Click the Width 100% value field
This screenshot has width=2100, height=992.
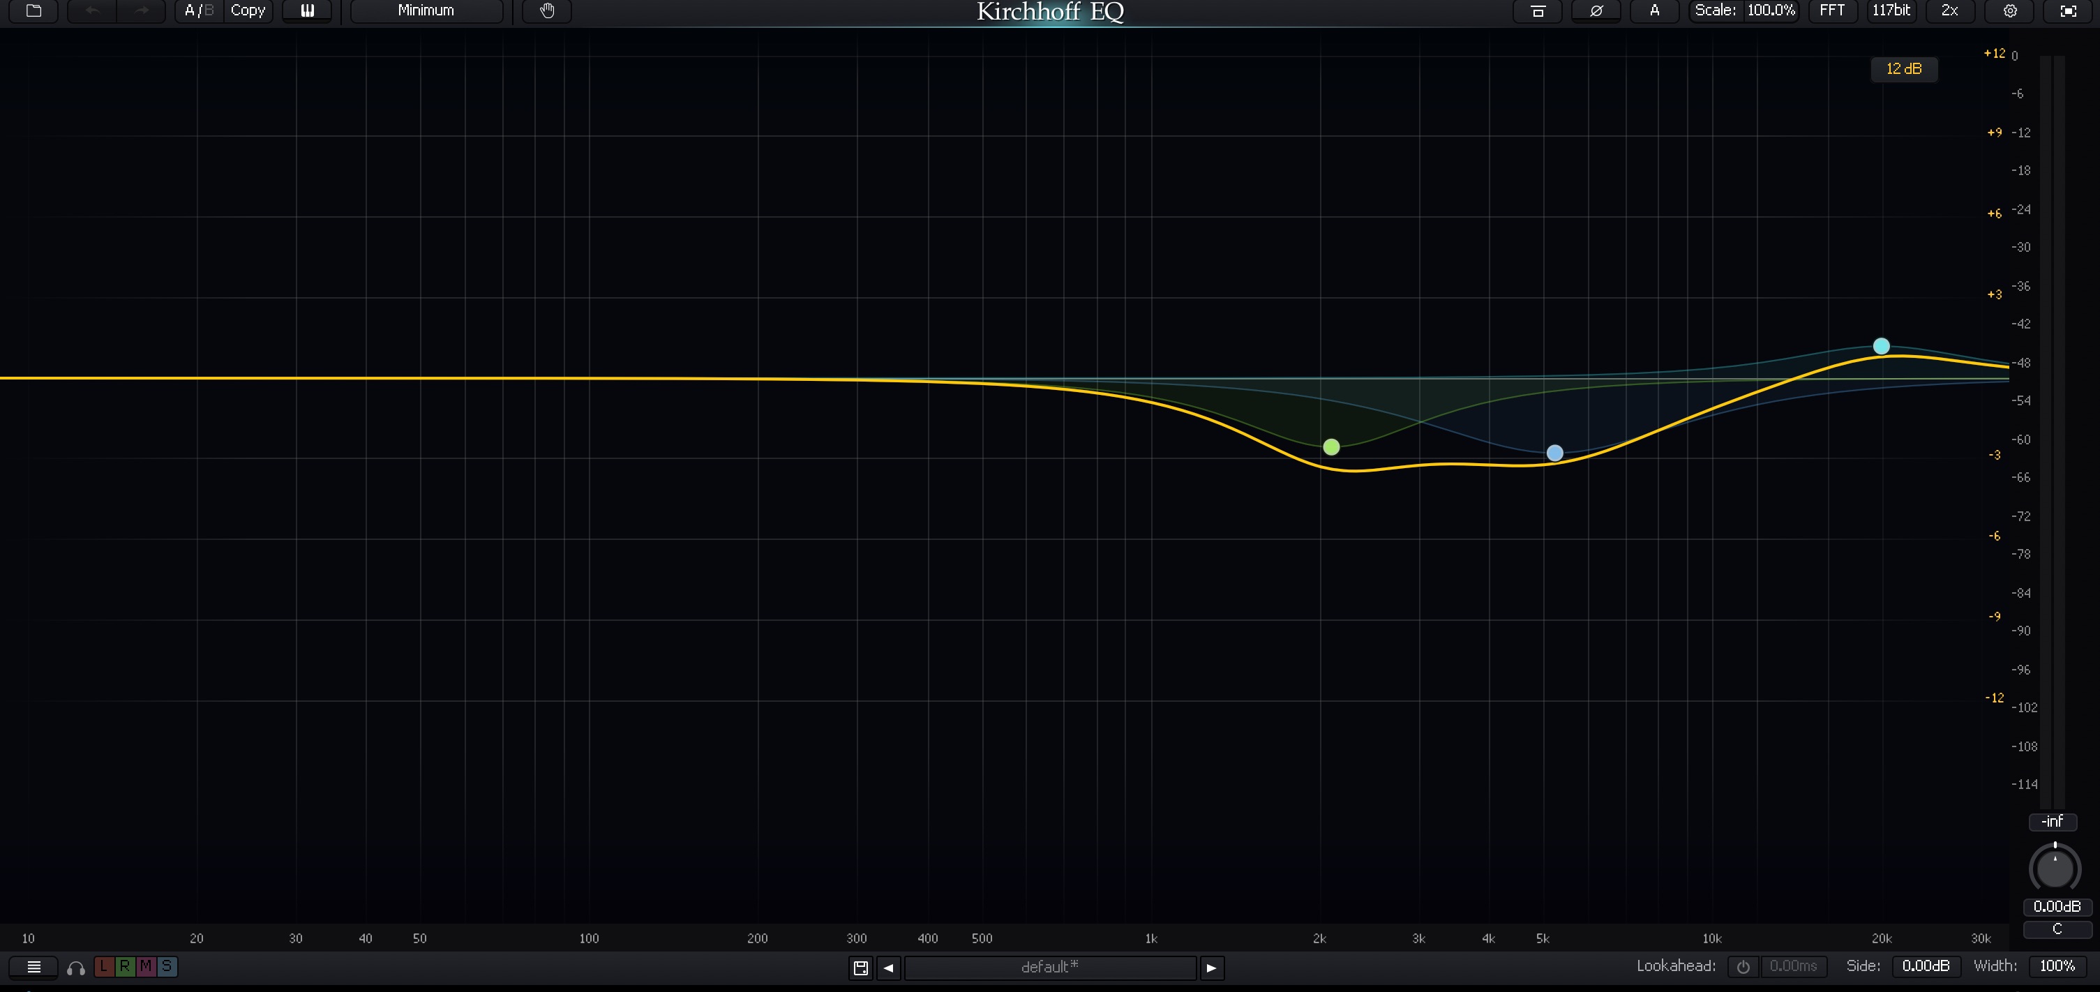(2057, 967)
